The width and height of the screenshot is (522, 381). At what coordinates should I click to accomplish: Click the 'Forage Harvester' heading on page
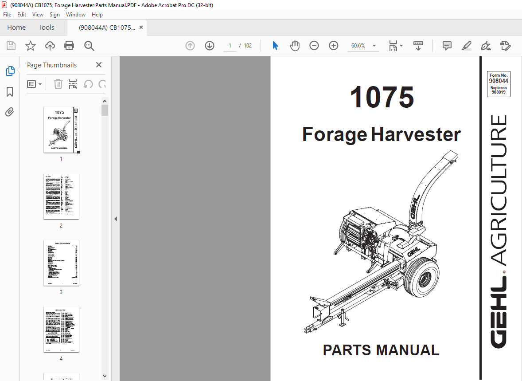(x=381, y=134)
